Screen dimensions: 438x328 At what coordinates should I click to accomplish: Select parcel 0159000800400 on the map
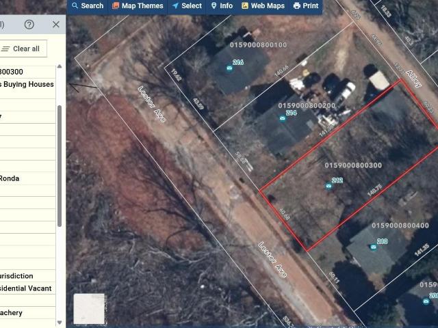pyautogui.click(x=400, y=225)
